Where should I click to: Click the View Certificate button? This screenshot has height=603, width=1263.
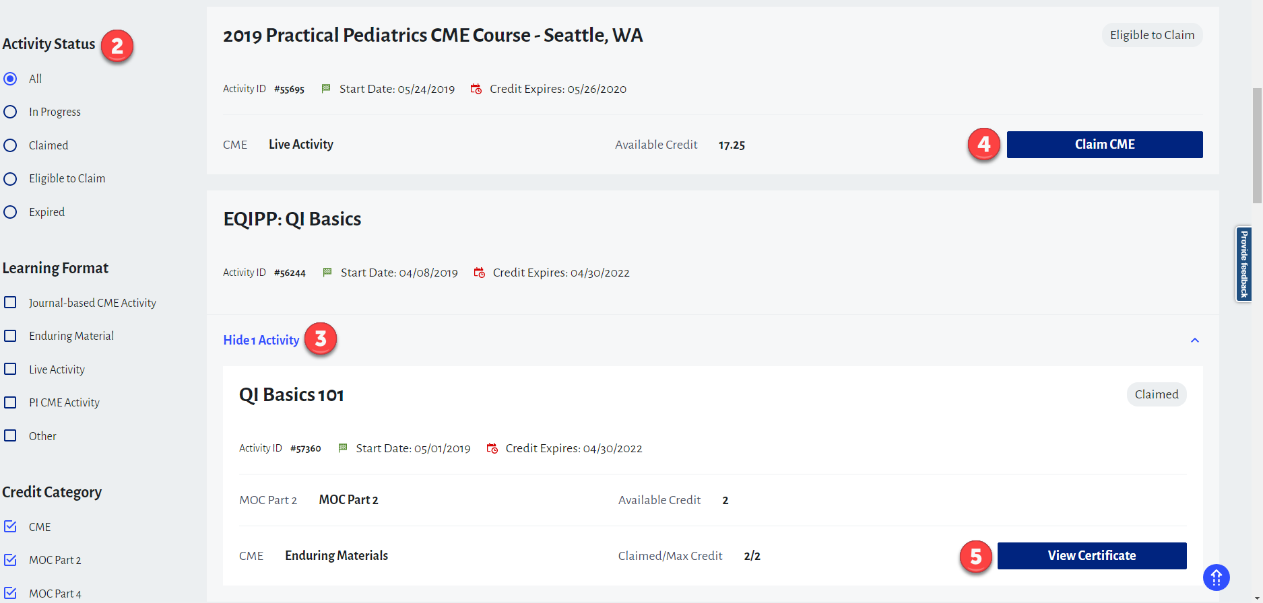coord(1091,556)
